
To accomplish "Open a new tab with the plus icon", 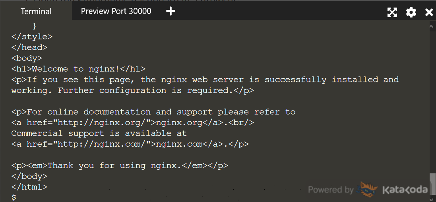I will point(171,11).
